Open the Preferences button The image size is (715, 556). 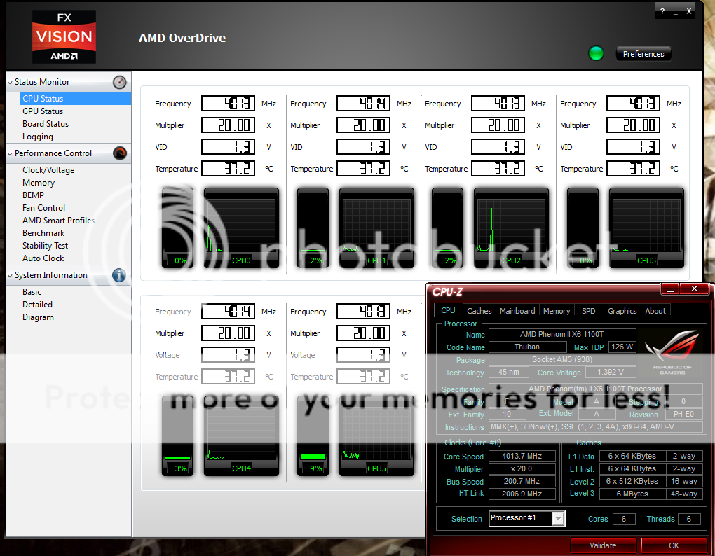point(643,54)
